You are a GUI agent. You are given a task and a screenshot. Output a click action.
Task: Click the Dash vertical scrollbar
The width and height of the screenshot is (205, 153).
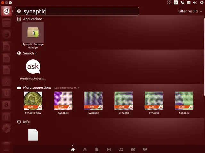tap(204, 57)
